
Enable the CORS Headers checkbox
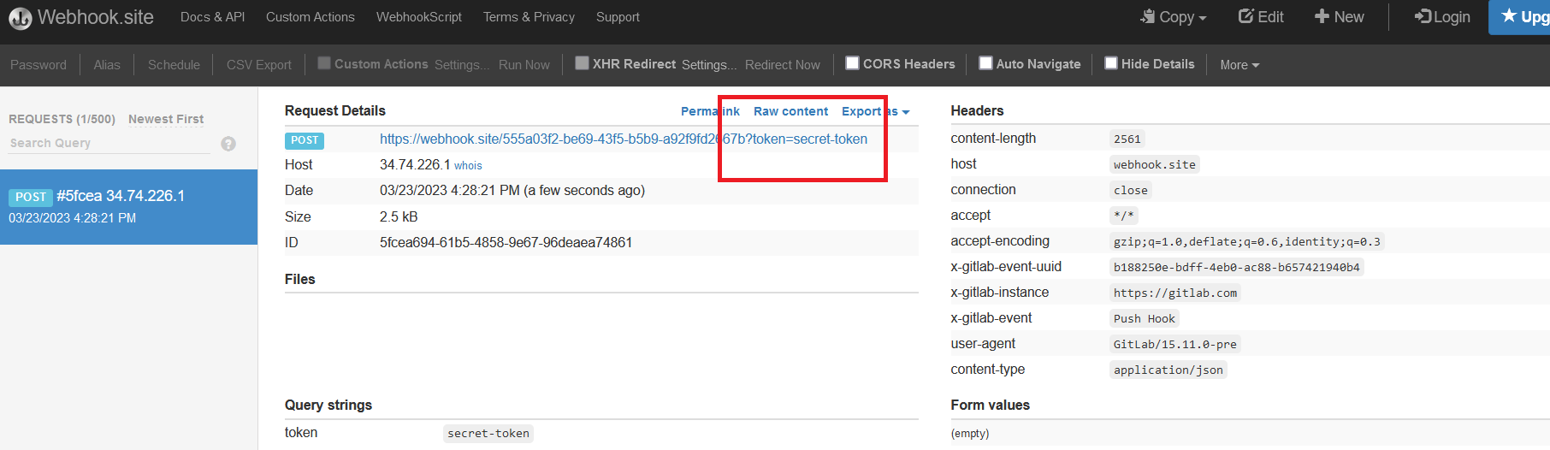[x=852, y=63]
